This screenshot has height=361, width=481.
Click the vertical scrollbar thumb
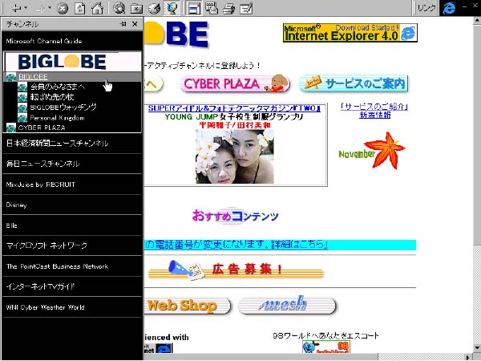coord(477,133)
